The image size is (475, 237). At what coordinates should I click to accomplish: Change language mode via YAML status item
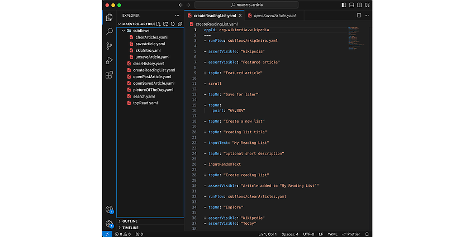(x=332, y=234)
